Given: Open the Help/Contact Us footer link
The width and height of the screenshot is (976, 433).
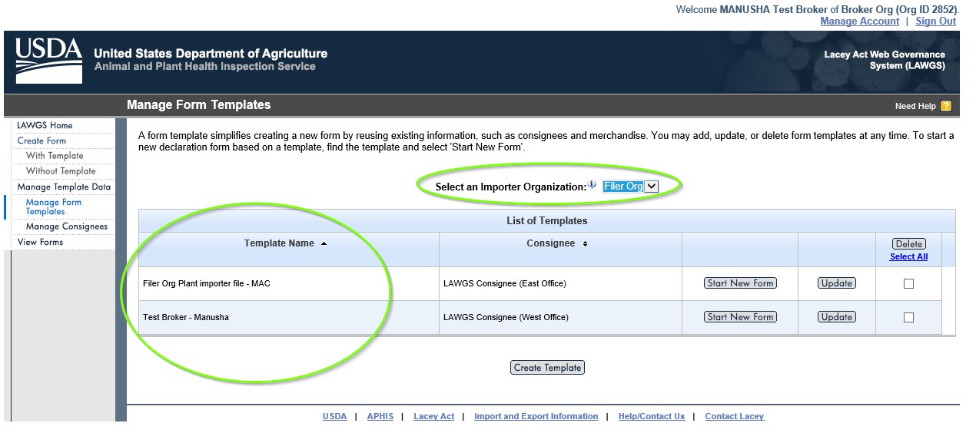Looking at the screenshot, I should pyautogui.click(x=651, y=416).
